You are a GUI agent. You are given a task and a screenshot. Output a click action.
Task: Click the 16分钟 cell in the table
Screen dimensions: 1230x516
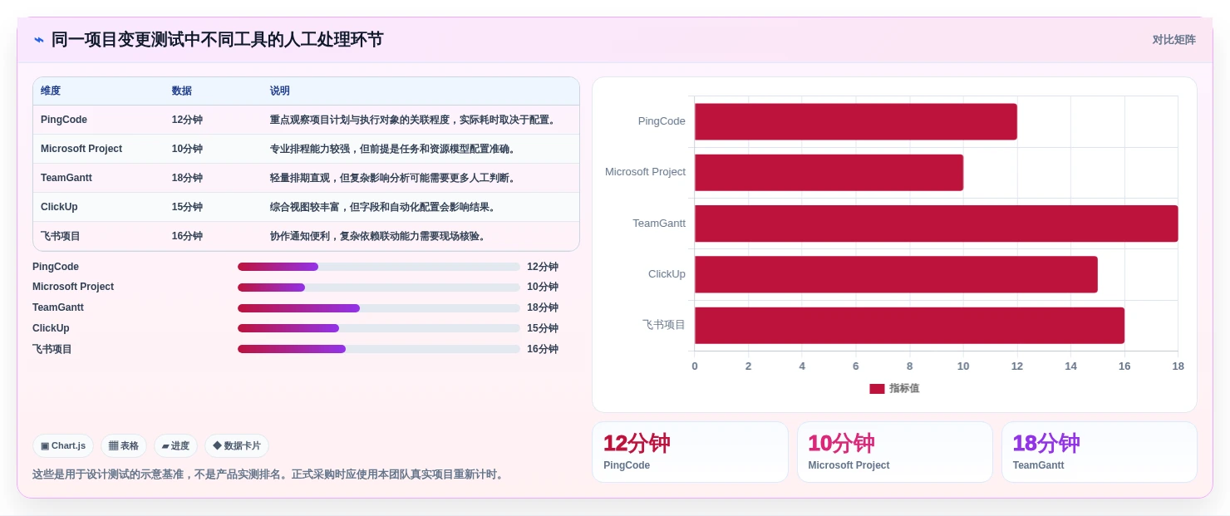pyautogui.click(x=187, y=236)
